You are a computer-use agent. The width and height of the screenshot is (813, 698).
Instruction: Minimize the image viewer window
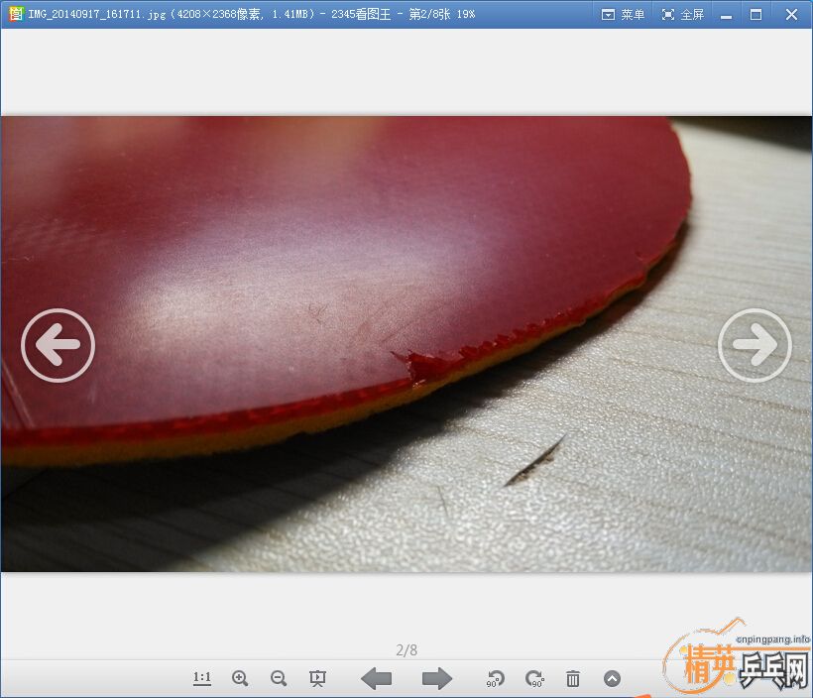point(728,14)
